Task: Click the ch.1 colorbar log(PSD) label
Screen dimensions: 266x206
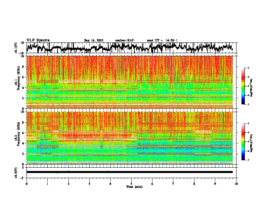Action: [251, 88]
